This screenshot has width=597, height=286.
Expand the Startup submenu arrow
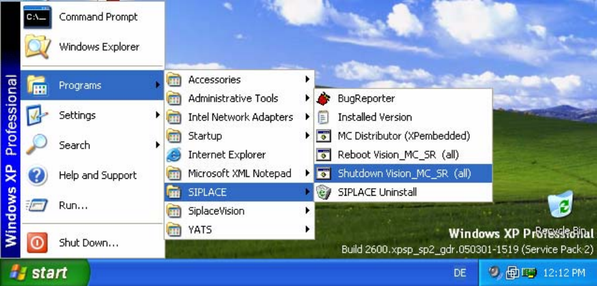(x=307, y=135)
